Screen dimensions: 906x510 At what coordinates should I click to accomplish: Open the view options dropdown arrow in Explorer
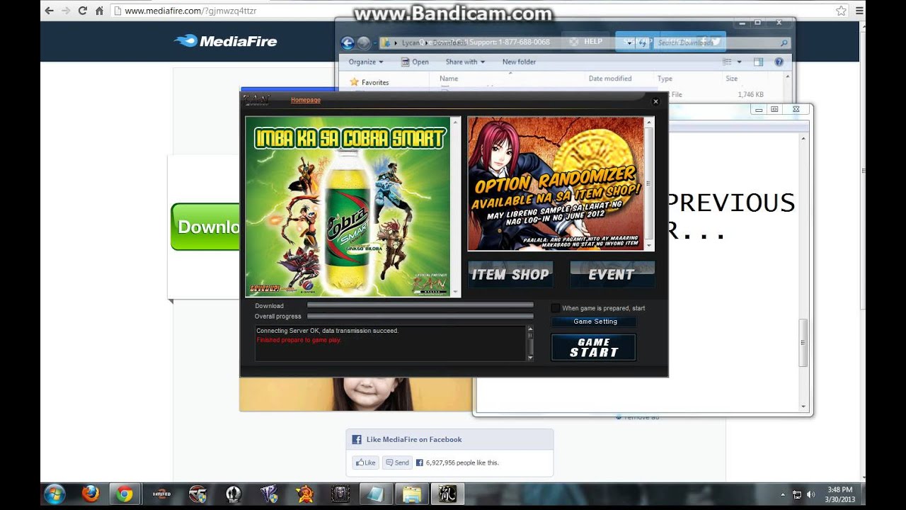(x=739, y=62)
